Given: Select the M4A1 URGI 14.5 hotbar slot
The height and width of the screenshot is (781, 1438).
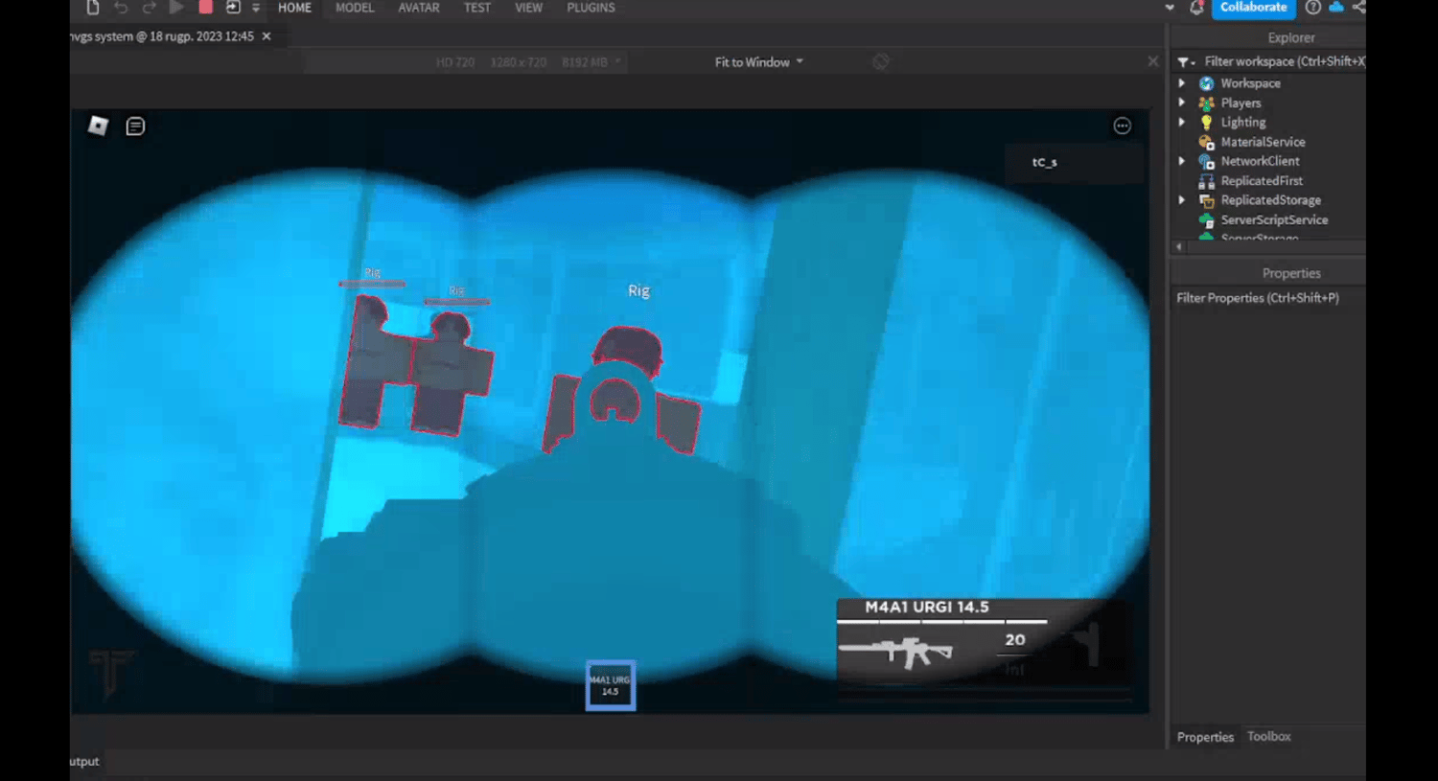Looking at the screenshot, I should (x=611, y=685).
